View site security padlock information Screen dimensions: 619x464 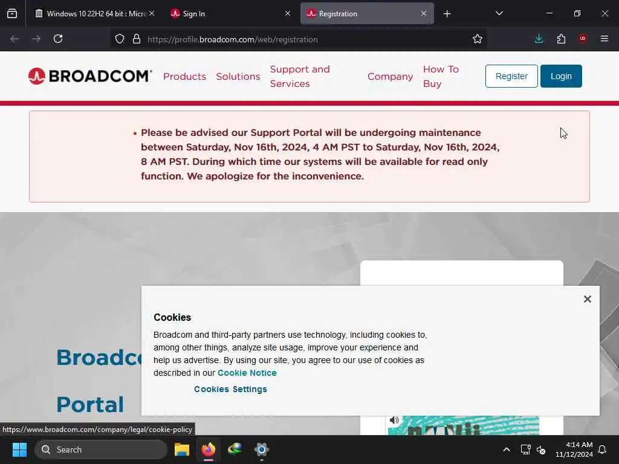(137, 39)
